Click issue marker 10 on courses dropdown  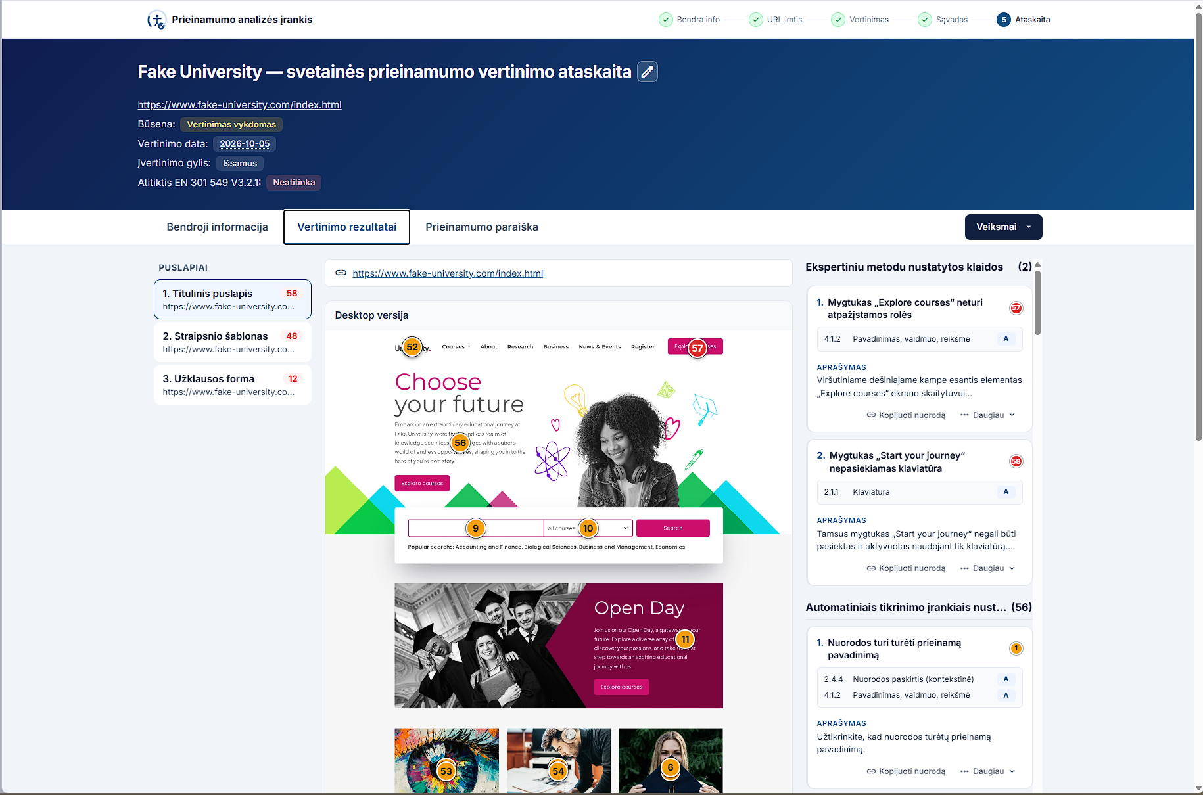click(588, 528)
